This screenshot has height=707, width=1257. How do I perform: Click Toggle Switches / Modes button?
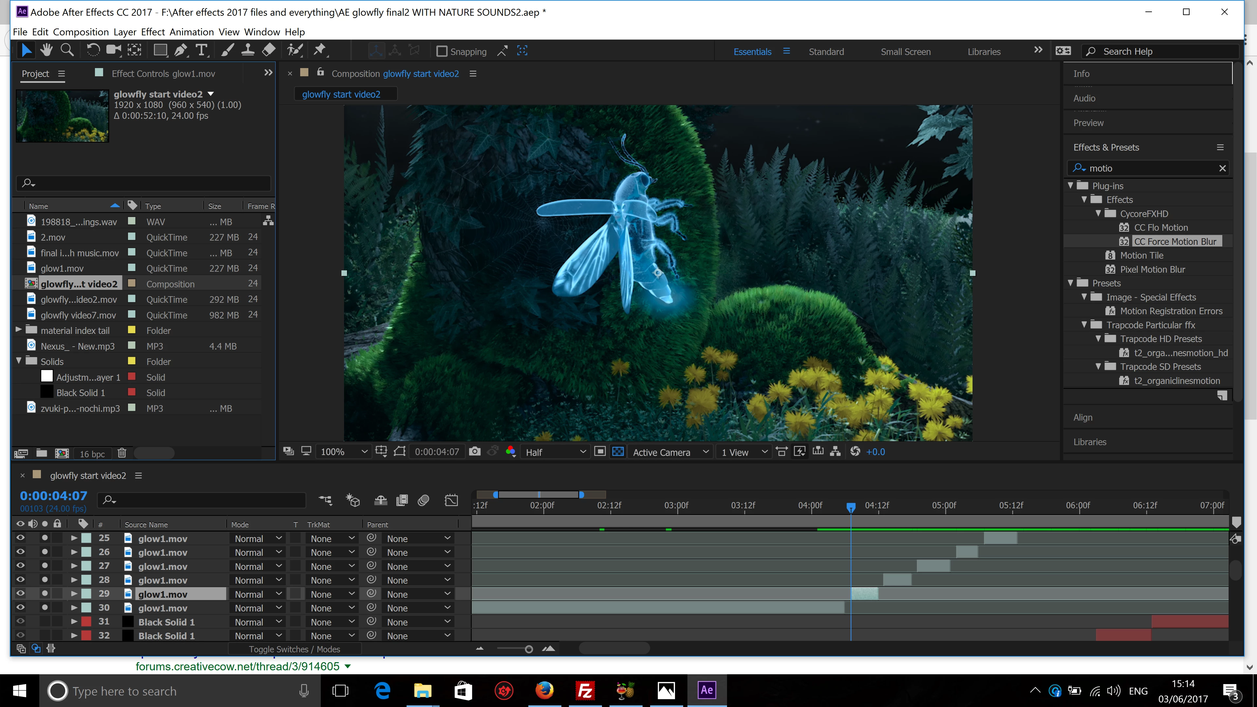pyautogui.click(x=294, y=649)
